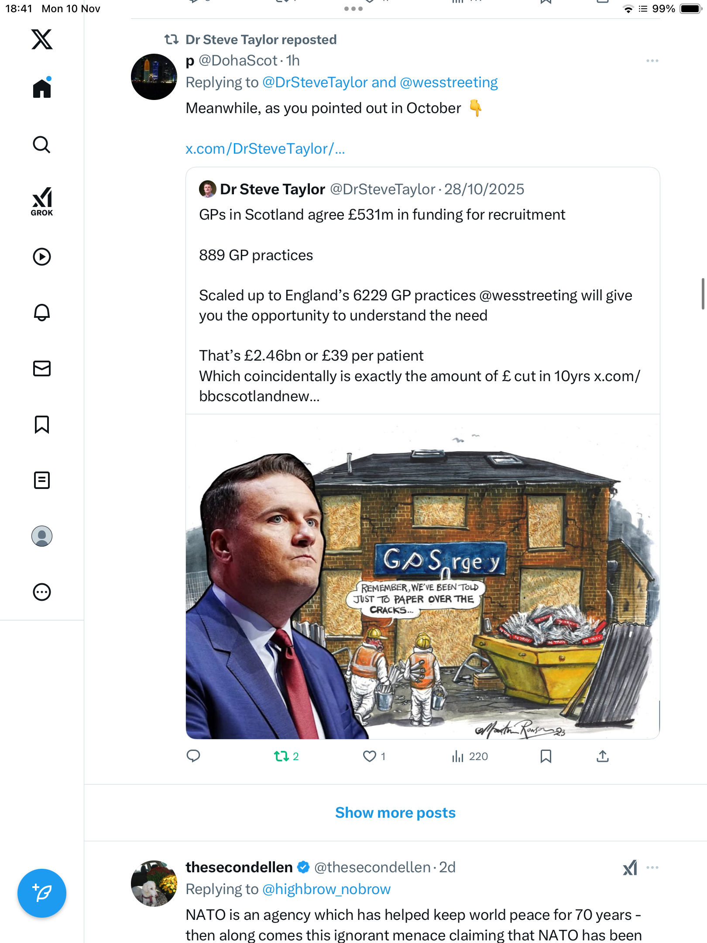Open Lists from the sidebar

coord(42,480)
